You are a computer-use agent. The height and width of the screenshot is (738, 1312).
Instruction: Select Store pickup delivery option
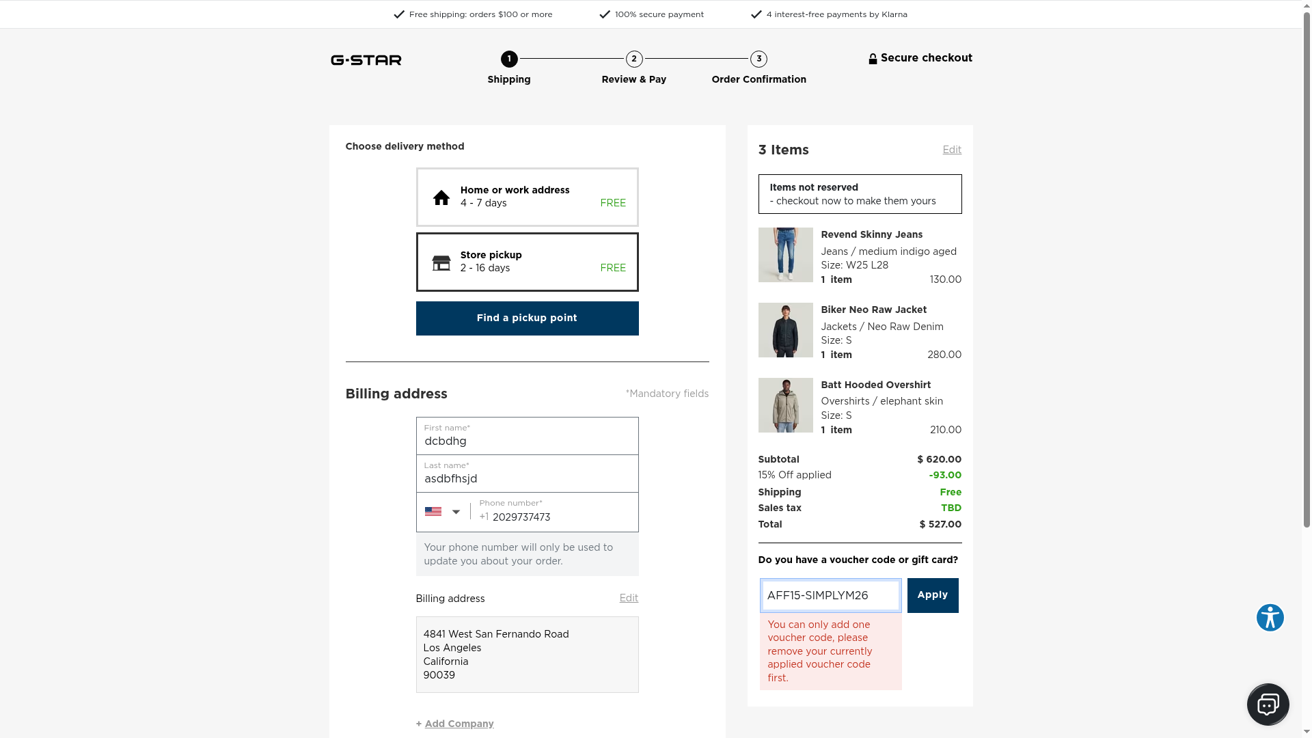(527, 262)
